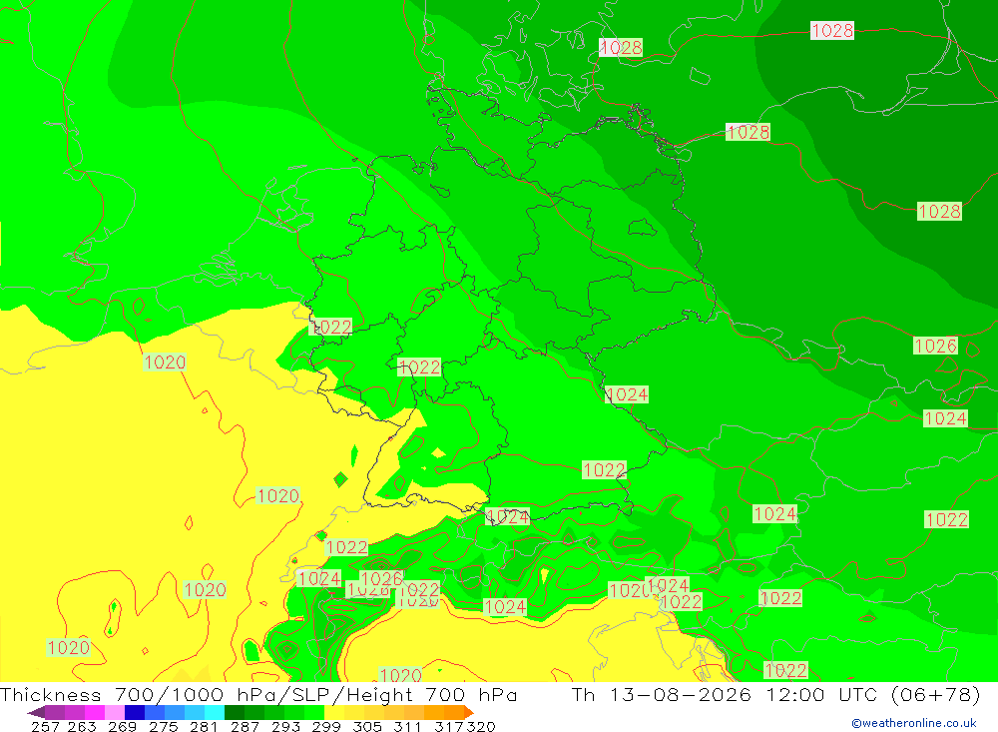Click the map title starting with 'Thickness 700/1000 hPa'
The image size is (998, 732).
tap(258, 694)
